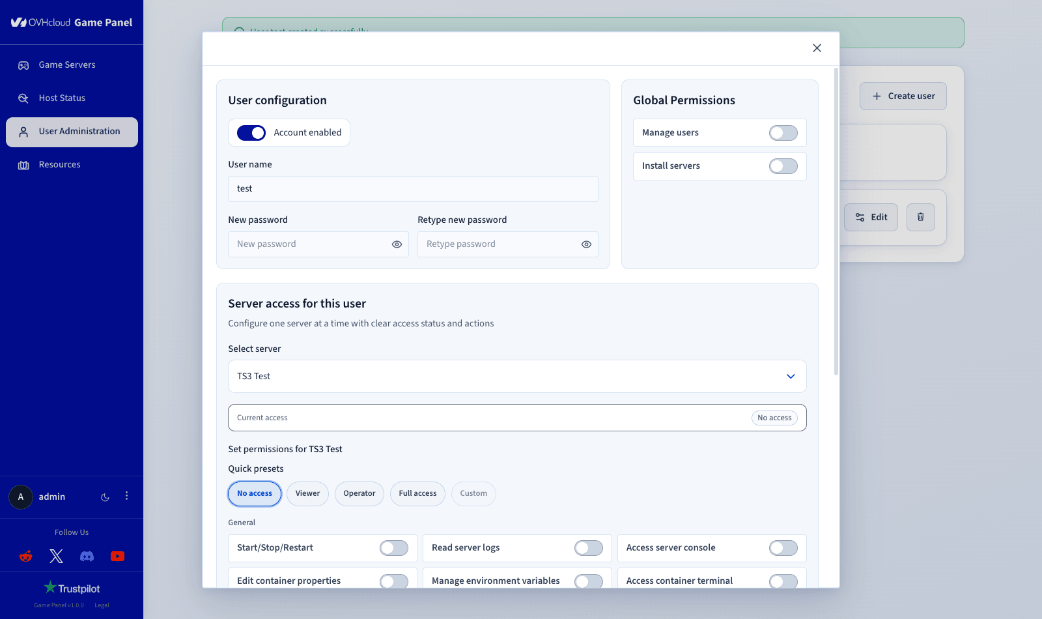
Task: Apply the Full access preset
Action: (x=417, y=494)
